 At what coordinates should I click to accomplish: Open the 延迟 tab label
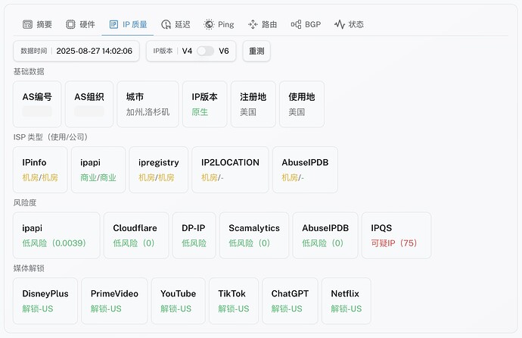(182, 24)
